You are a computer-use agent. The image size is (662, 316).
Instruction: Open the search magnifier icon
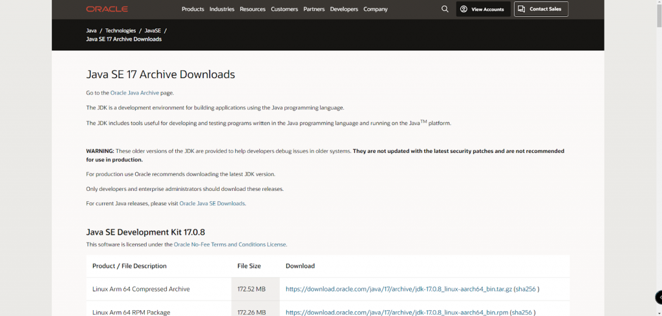click(445, 9)
